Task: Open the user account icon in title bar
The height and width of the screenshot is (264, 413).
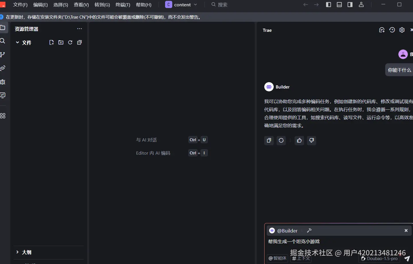Action: [x=361, y=5]
